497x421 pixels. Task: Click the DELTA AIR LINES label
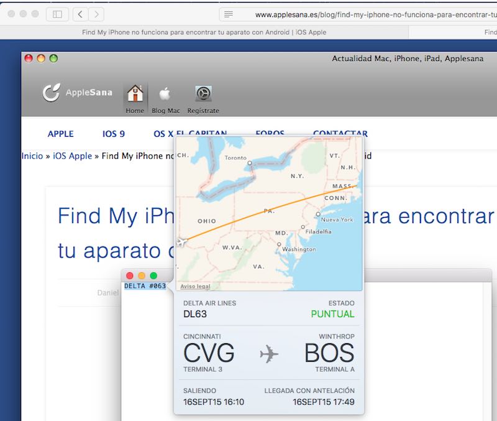click(x=209, y=303)
